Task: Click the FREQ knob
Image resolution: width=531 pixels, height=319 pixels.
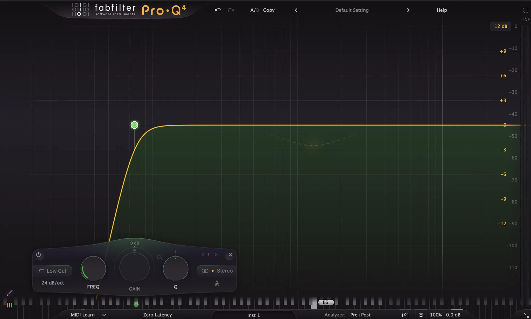Action: (93, 269)
